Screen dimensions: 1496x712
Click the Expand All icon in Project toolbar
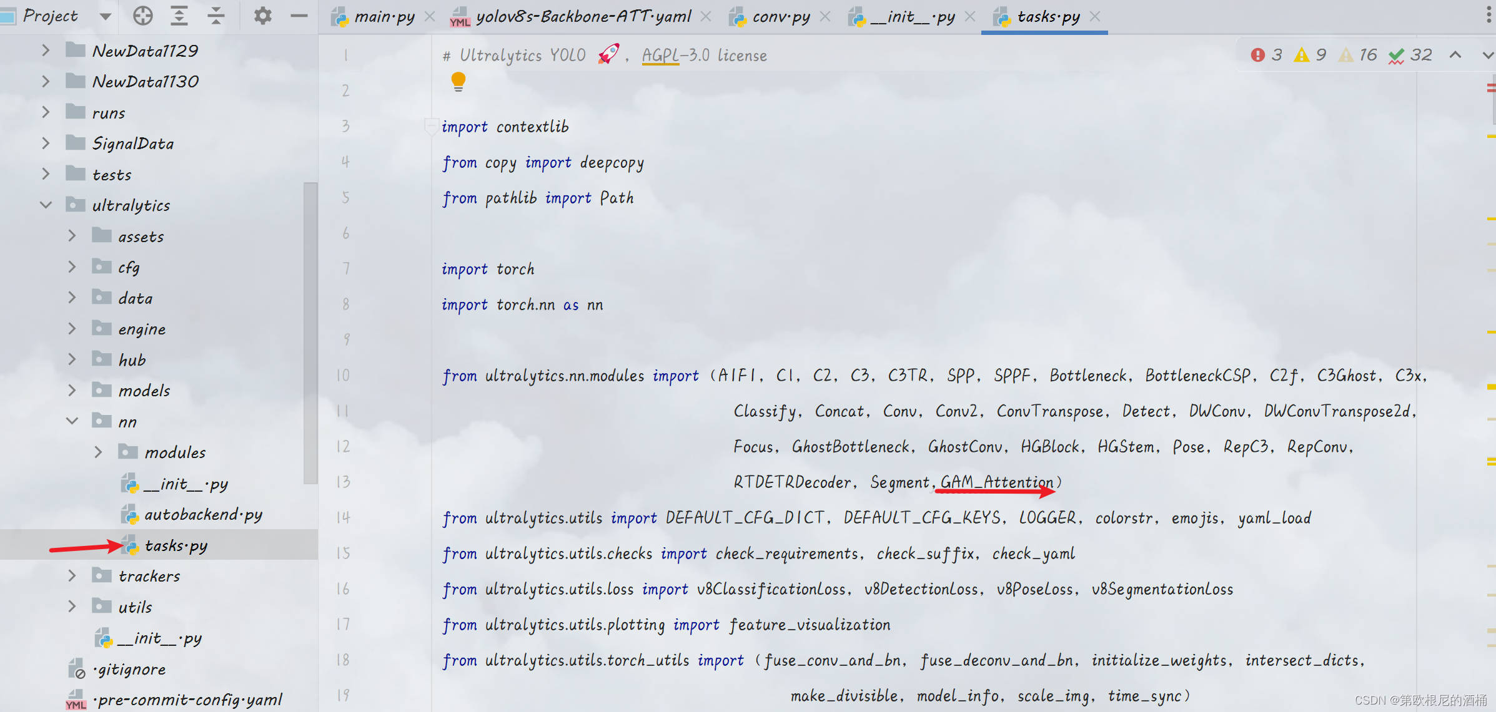click(179, 16)
